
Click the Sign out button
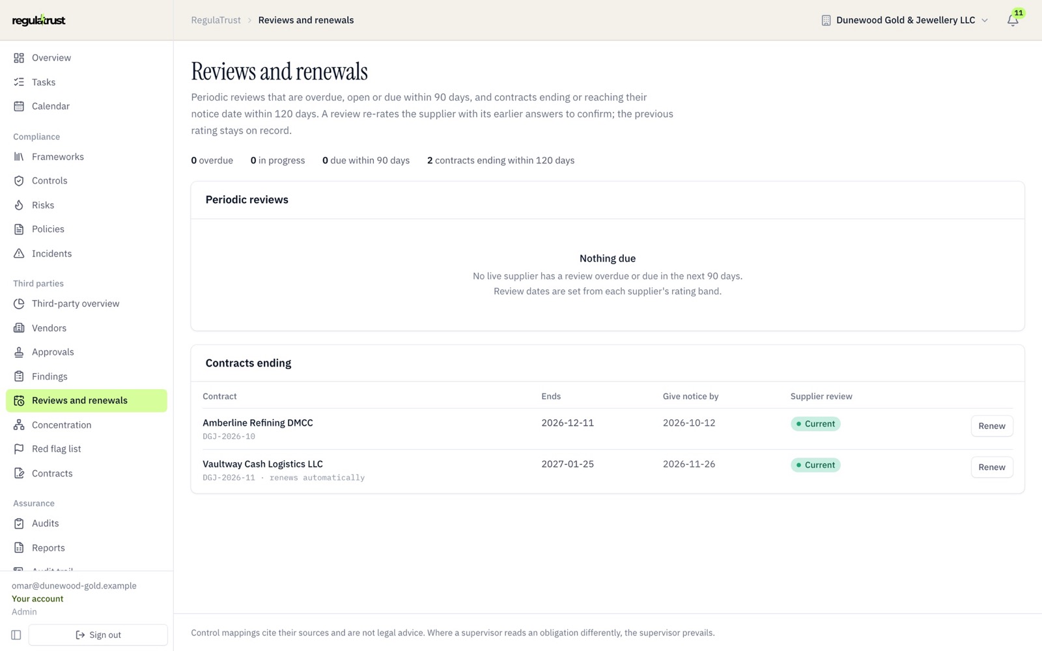click(98, 635)
